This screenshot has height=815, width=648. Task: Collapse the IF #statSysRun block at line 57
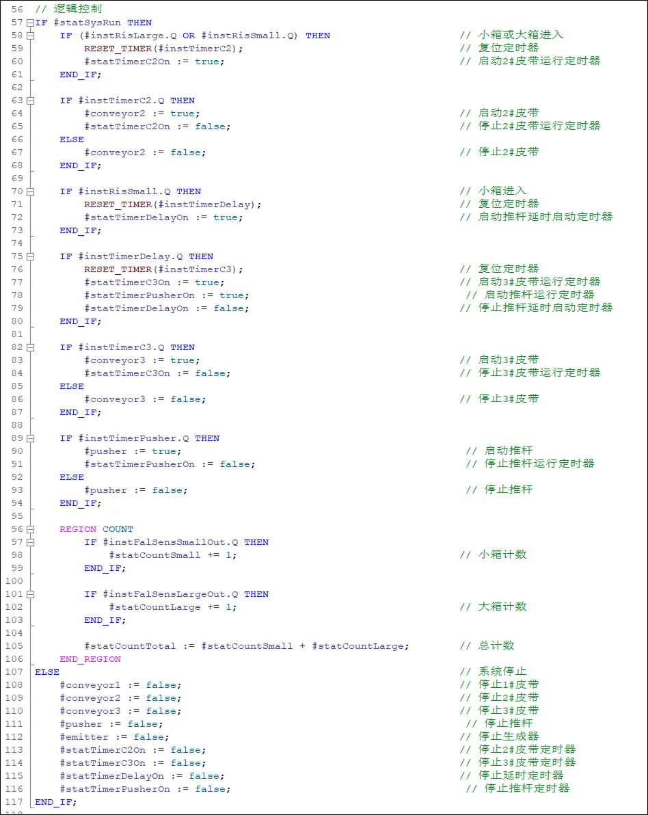30,23
